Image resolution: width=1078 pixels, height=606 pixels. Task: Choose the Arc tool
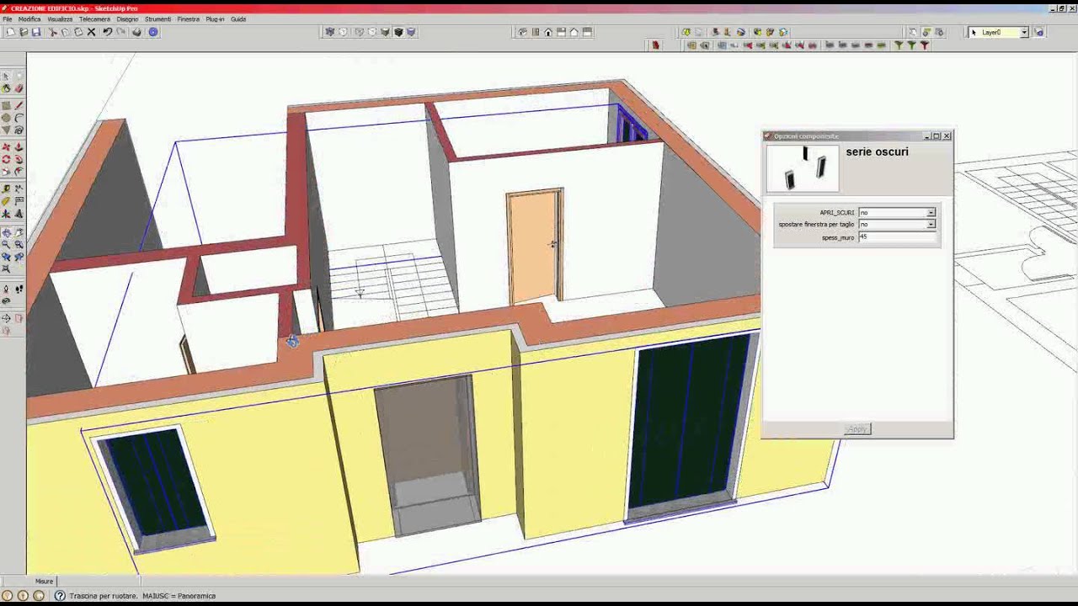(x=19, y=117)
